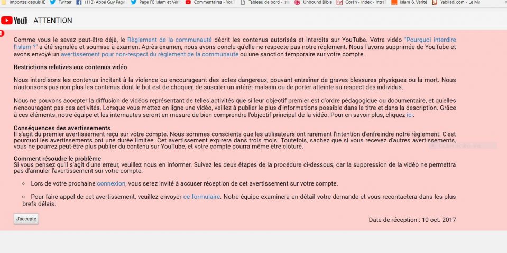The image size is (507, 253).
Task: Click the J'accepte button
Action: click(x=26, y=219)
